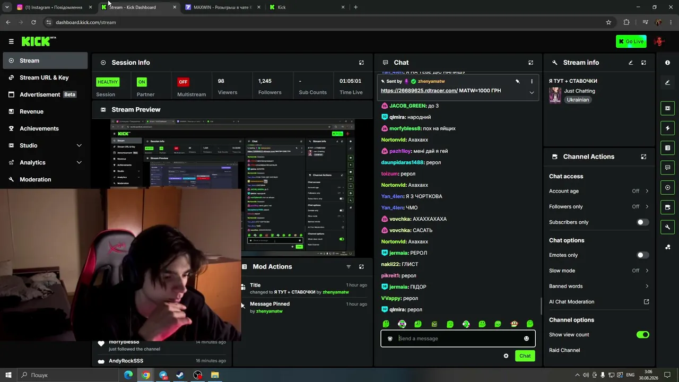
Task: Open Stream URL & Key page
Action: [44, 77]
